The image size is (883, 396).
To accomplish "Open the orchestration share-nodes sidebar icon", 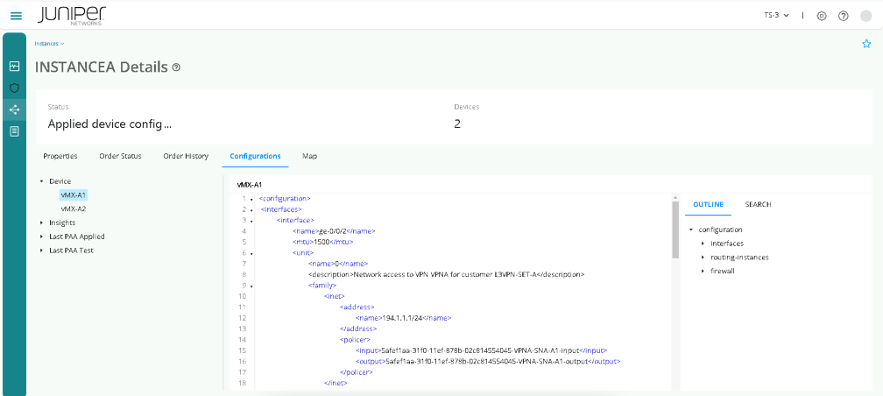I will coord(15,110).
